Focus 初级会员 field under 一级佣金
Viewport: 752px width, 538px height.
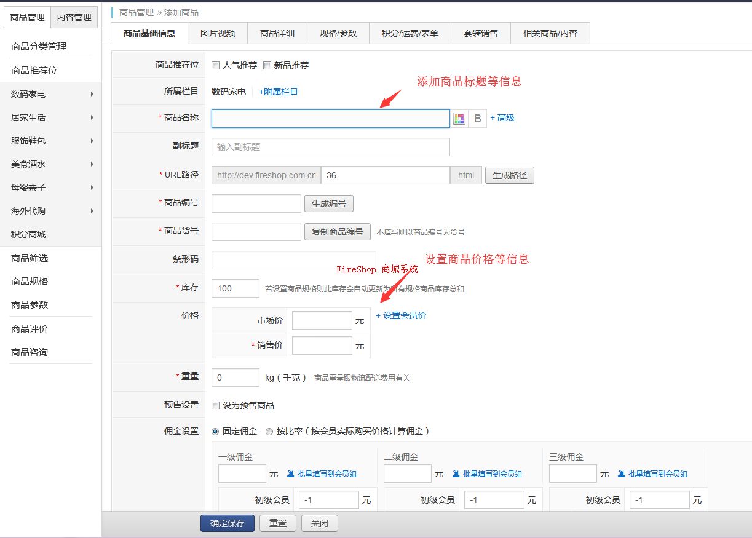pyautogui.click(x=329, y=500)
